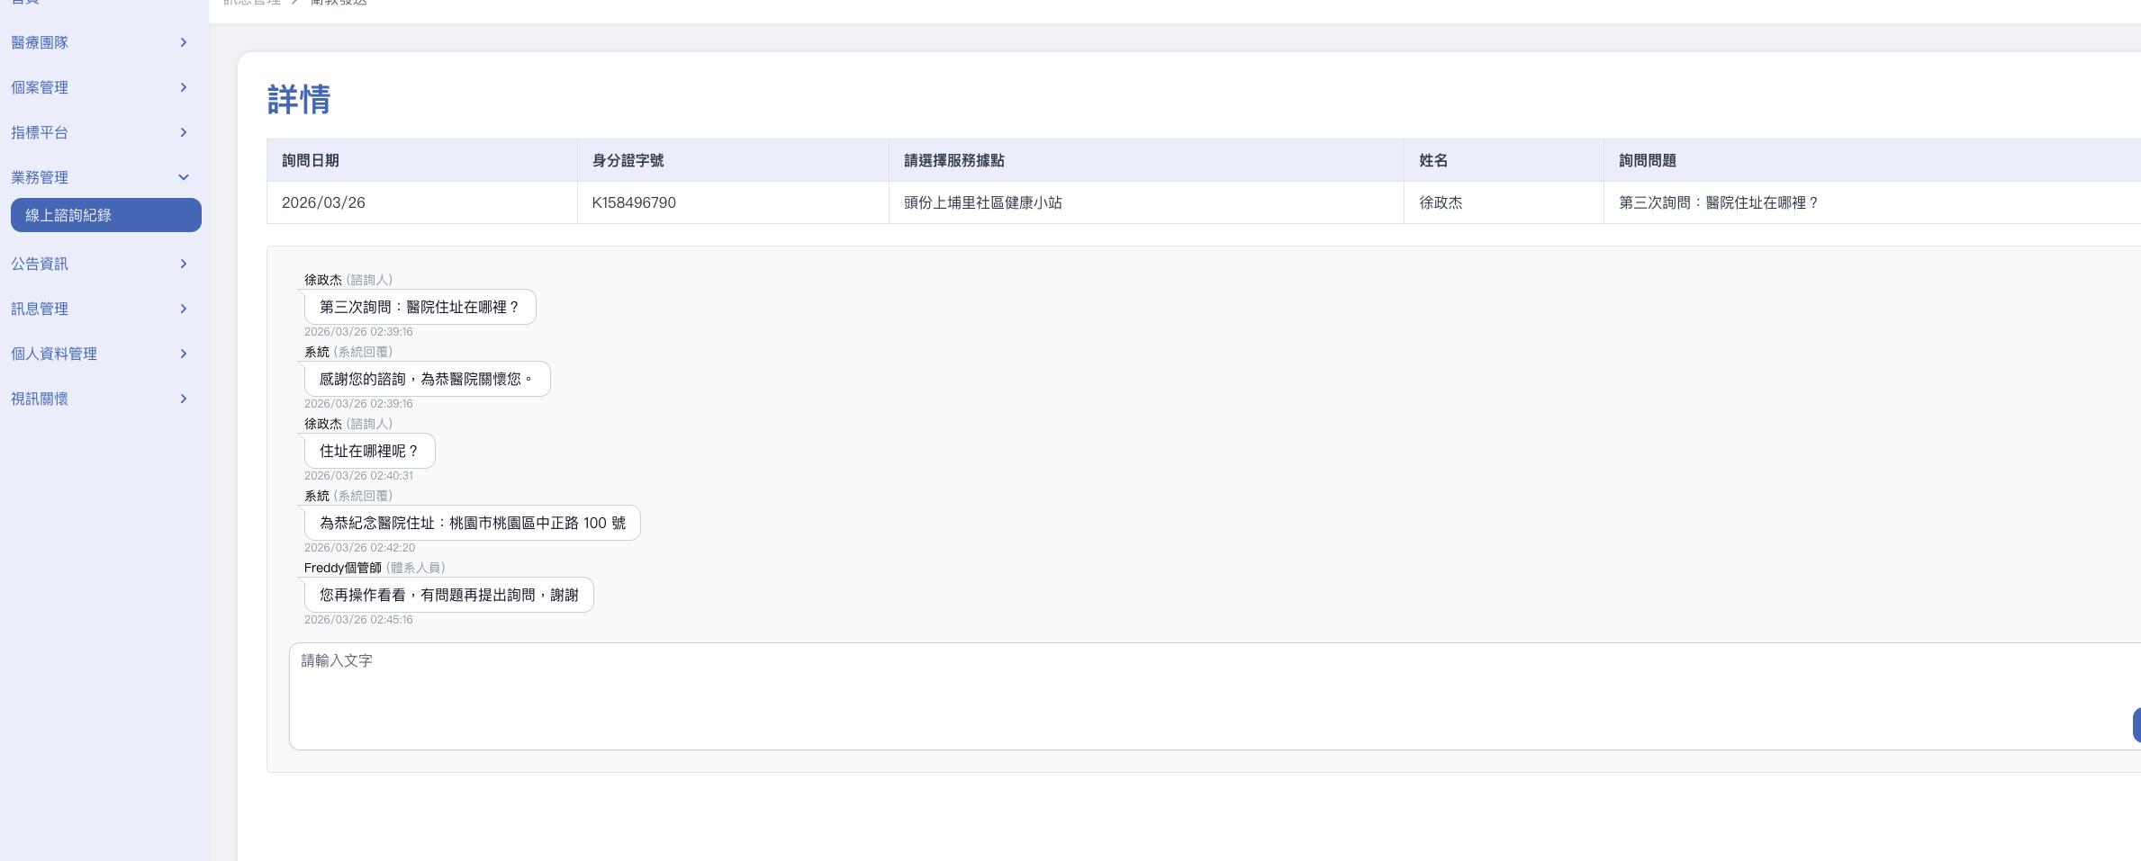
Task: Click the 姓名 column header
Action: [1433, 160]
